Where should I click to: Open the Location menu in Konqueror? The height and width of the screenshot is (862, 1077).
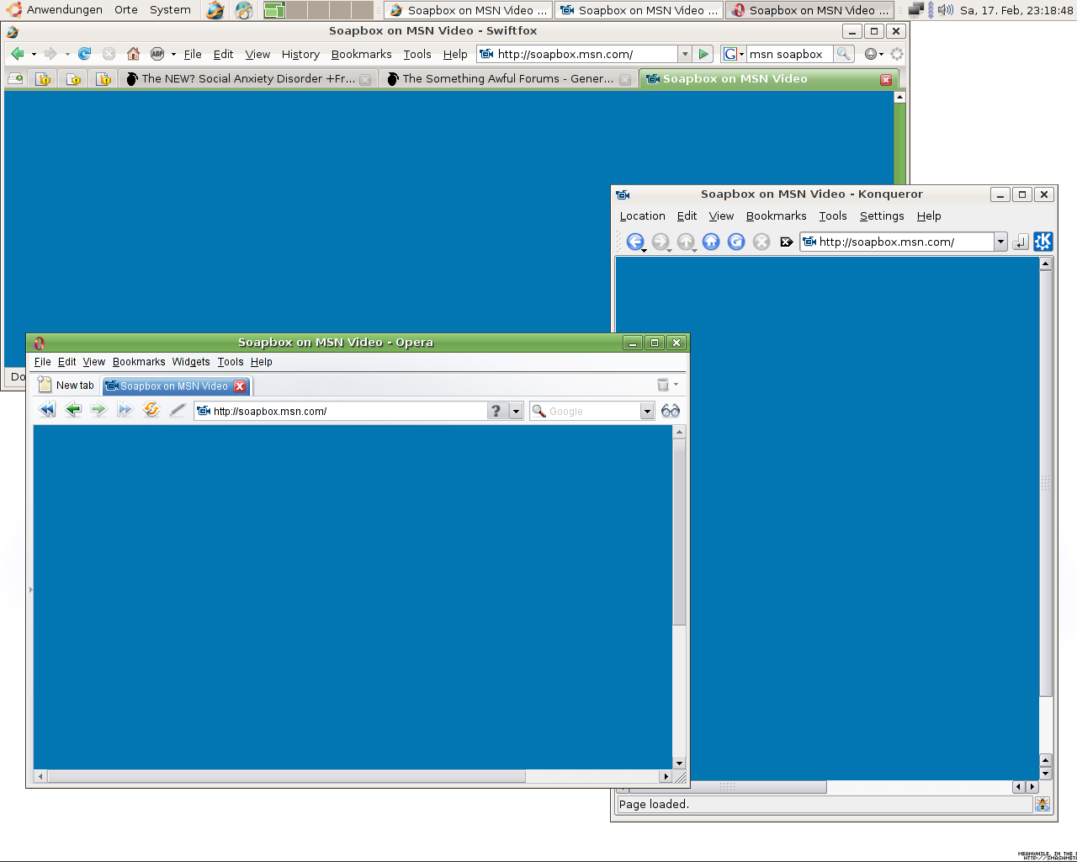click(x=642, y=216)
